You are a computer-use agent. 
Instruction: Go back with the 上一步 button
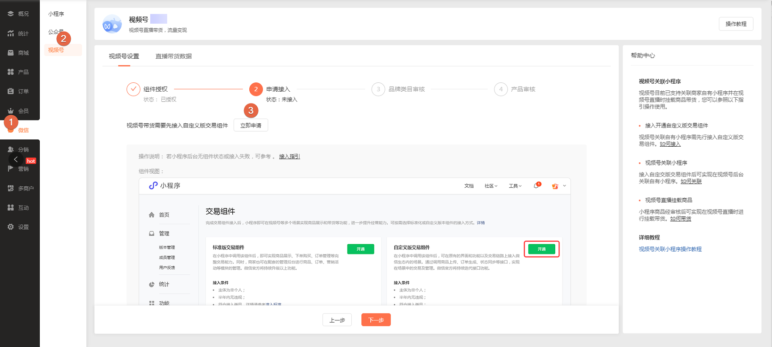pyautogui.click(x=337, y=320)
